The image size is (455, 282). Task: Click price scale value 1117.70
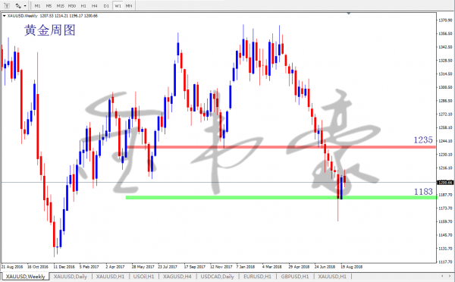tap(445, 262)
